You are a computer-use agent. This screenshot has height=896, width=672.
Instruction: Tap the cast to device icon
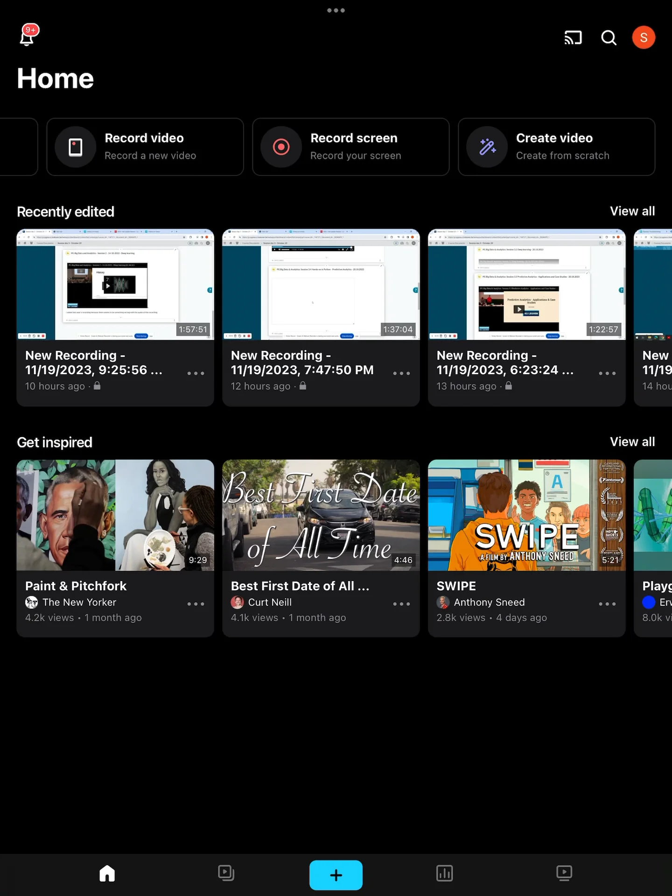(x=573, y=37)
